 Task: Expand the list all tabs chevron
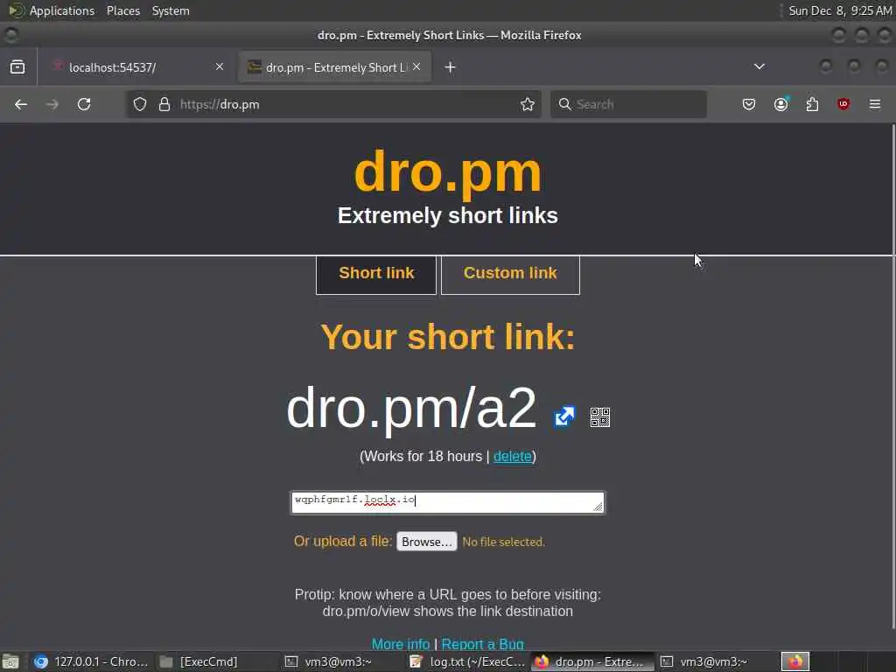click(x=759, y=66)
